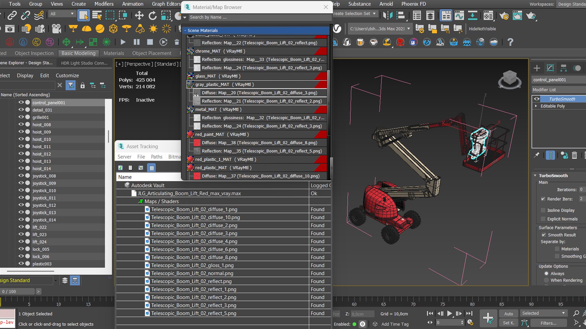Screen dimensions: 586x329
Task: Open Create Selection Set dropdown
Action: click(374, 14)
